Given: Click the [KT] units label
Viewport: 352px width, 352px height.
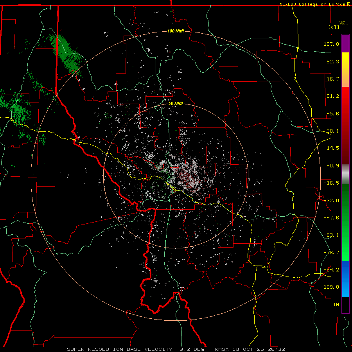Looking at the screenshot, I should [x=334, y=27].
